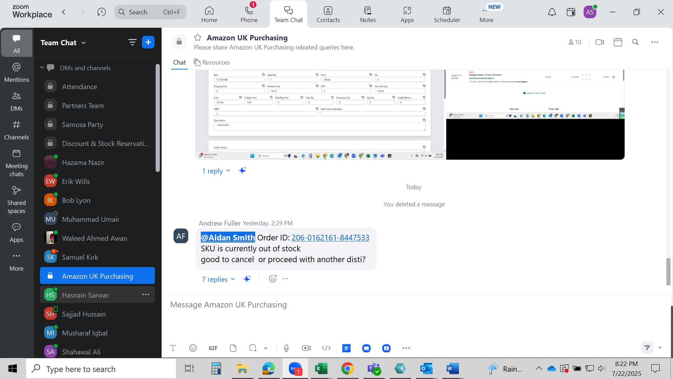Open the Apps tab in top bar
Image resolution: width=673 pixels, height=379 pixels.
(x=407, y=14)
